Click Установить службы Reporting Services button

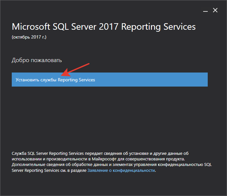(110, 80)
